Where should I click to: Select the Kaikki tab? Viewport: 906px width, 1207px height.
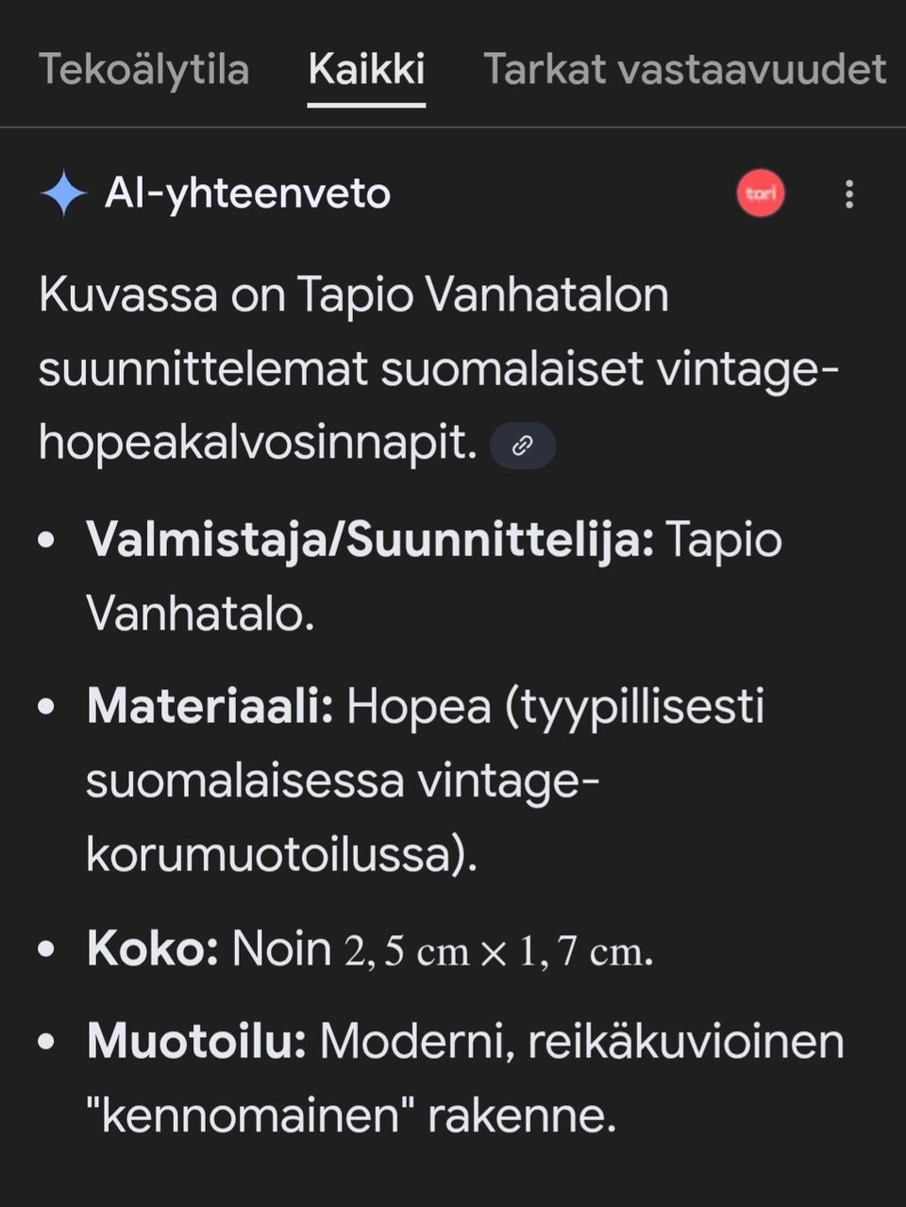tap(366, 70)
